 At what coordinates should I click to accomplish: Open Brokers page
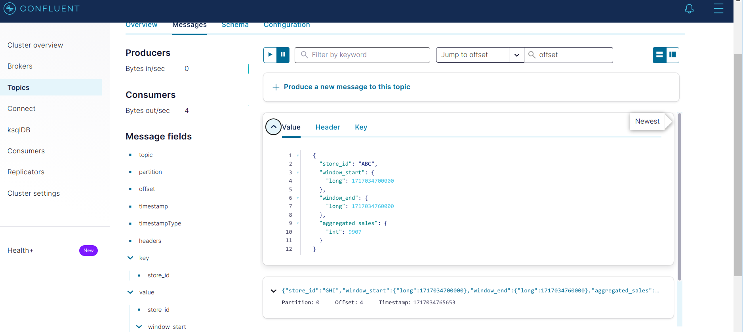click(x=20, y=66)
